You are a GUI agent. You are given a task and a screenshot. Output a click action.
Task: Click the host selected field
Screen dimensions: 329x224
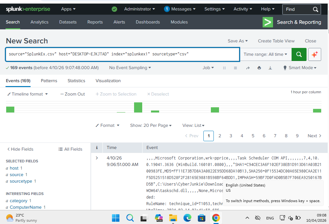(14, 168)
